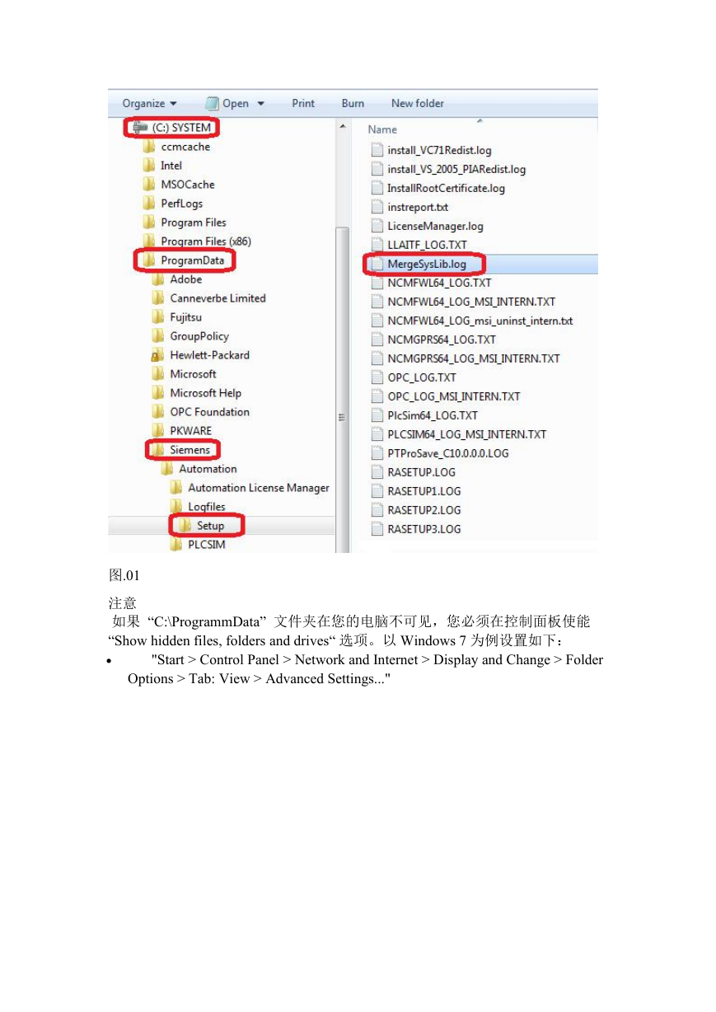The height and width of the screenshot is (1012, 716).
Task: Click the instreport.txt file icon
Action: tap(377, 207)
